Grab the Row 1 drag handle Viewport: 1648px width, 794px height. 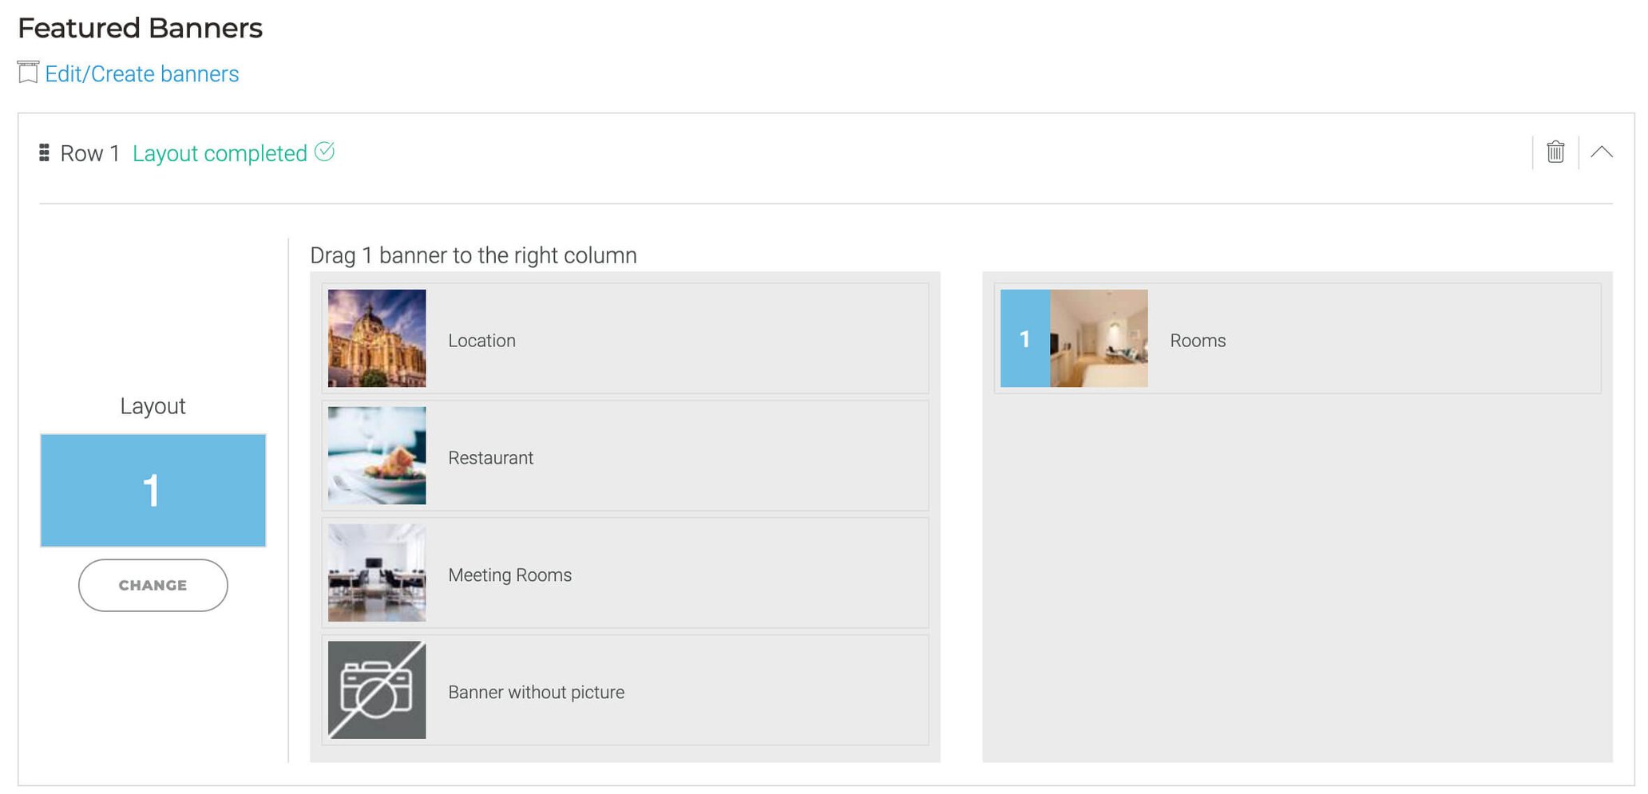click(x=44, y=152)
